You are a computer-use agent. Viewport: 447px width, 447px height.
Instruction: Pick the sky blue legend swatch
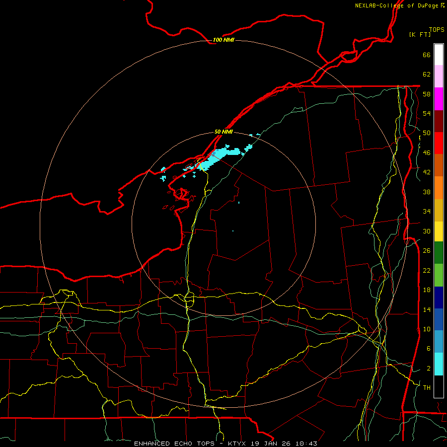click(439, 342)
